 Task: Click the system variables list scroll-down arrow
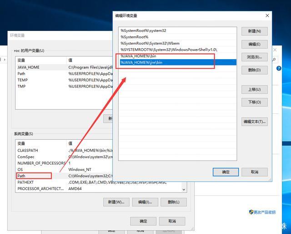tap(184, 189)
